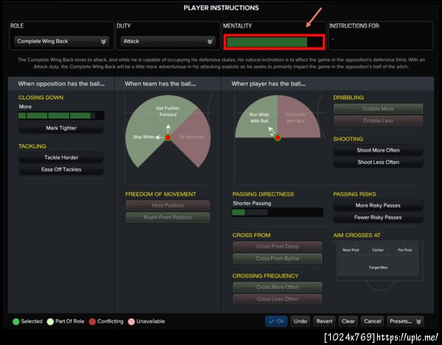
Task: Toggle Cross From Byline
Action: click(x=278, y=258)
